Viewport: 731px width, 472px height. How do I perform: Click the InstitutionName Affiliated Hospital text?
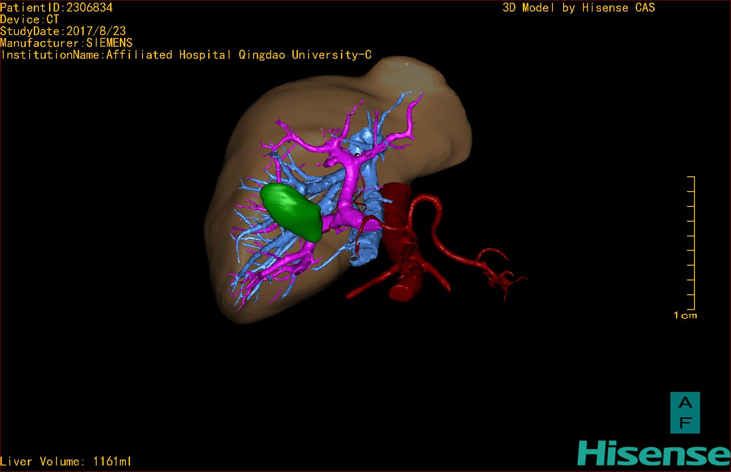[x=186, y=55]
